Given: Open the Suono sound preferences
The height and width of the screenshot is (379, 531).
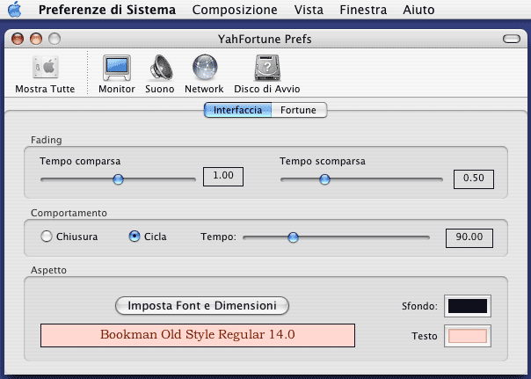Looking at the screenshot, I should pos(160,69).
